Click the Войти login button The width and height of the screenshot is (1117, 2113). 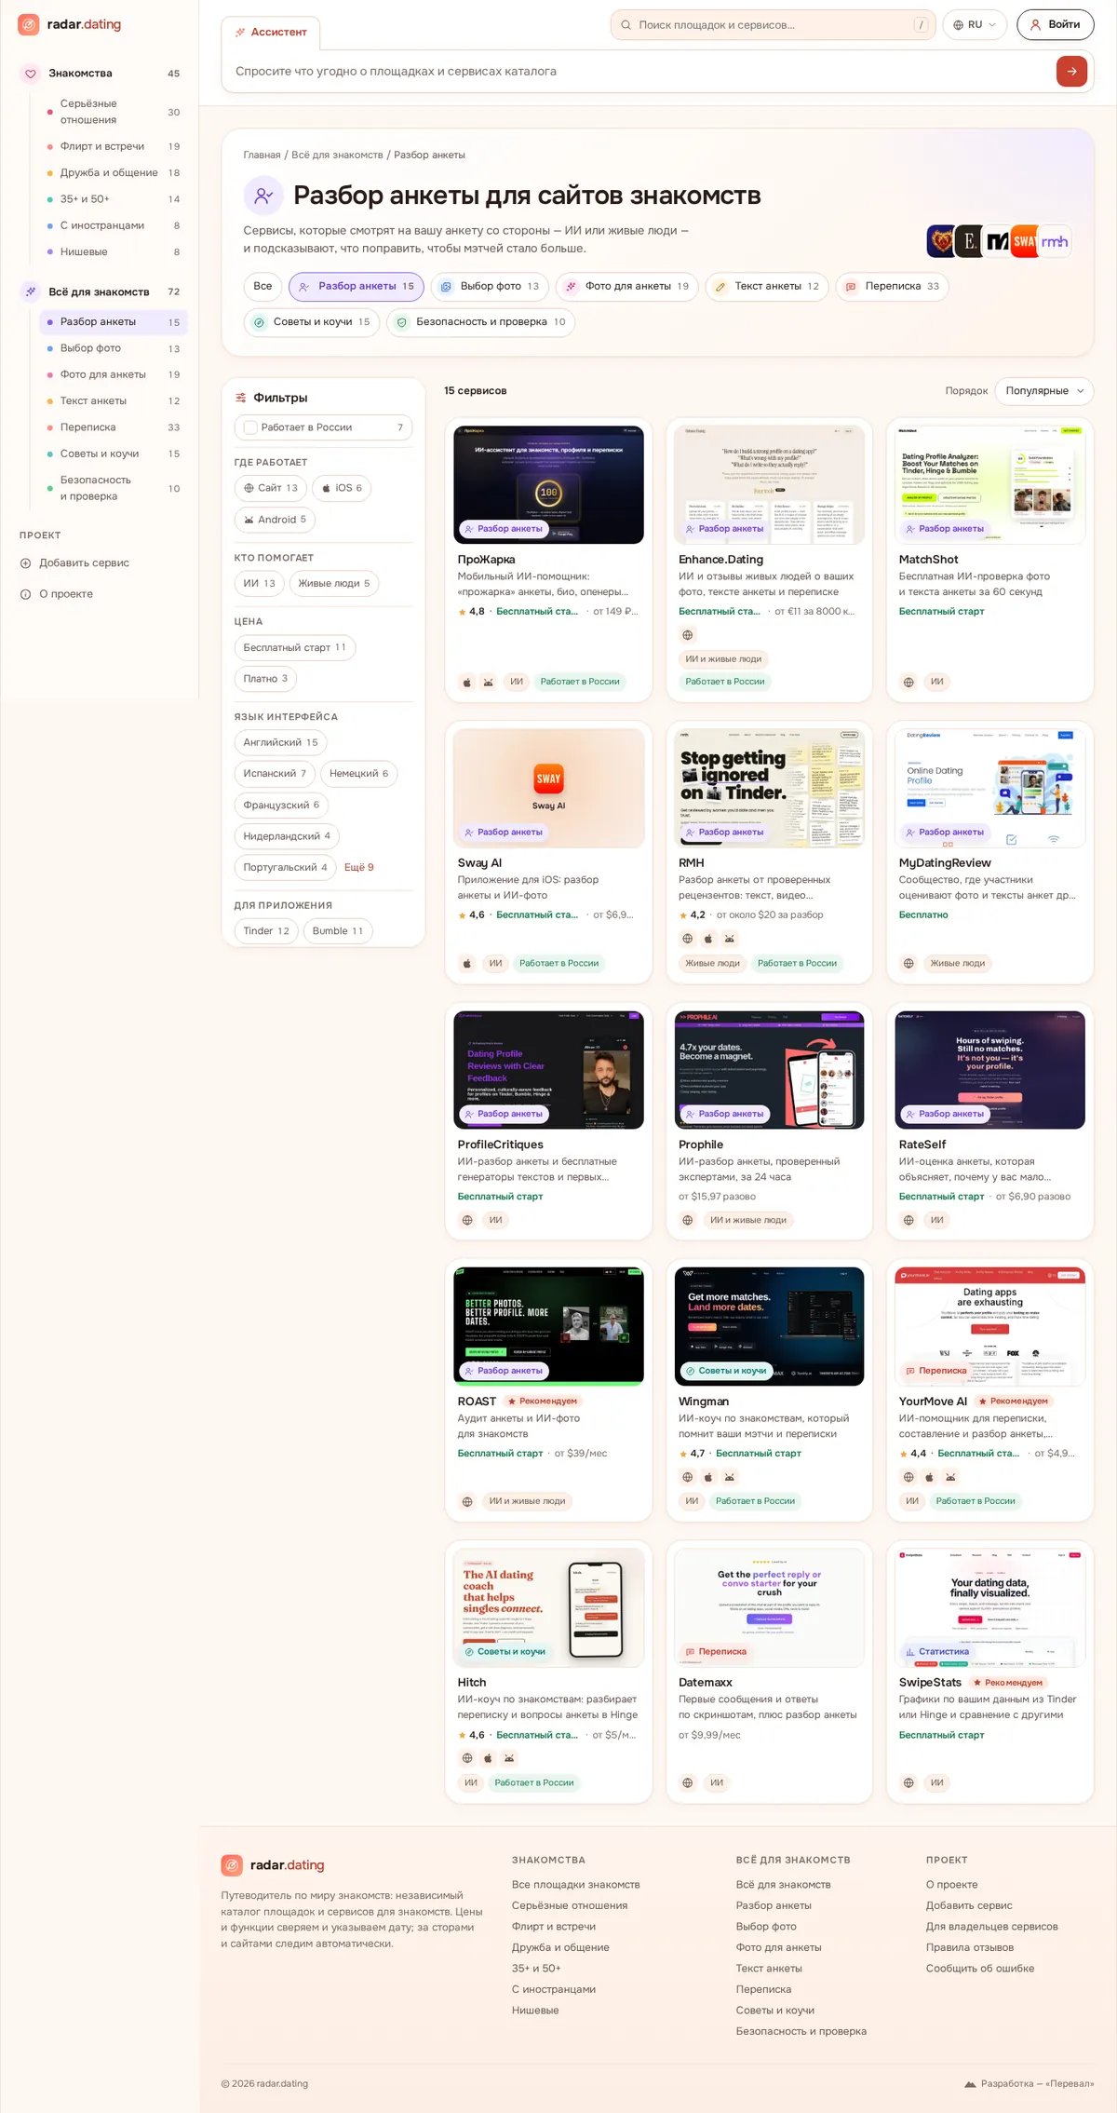[x=1056, y=25]
